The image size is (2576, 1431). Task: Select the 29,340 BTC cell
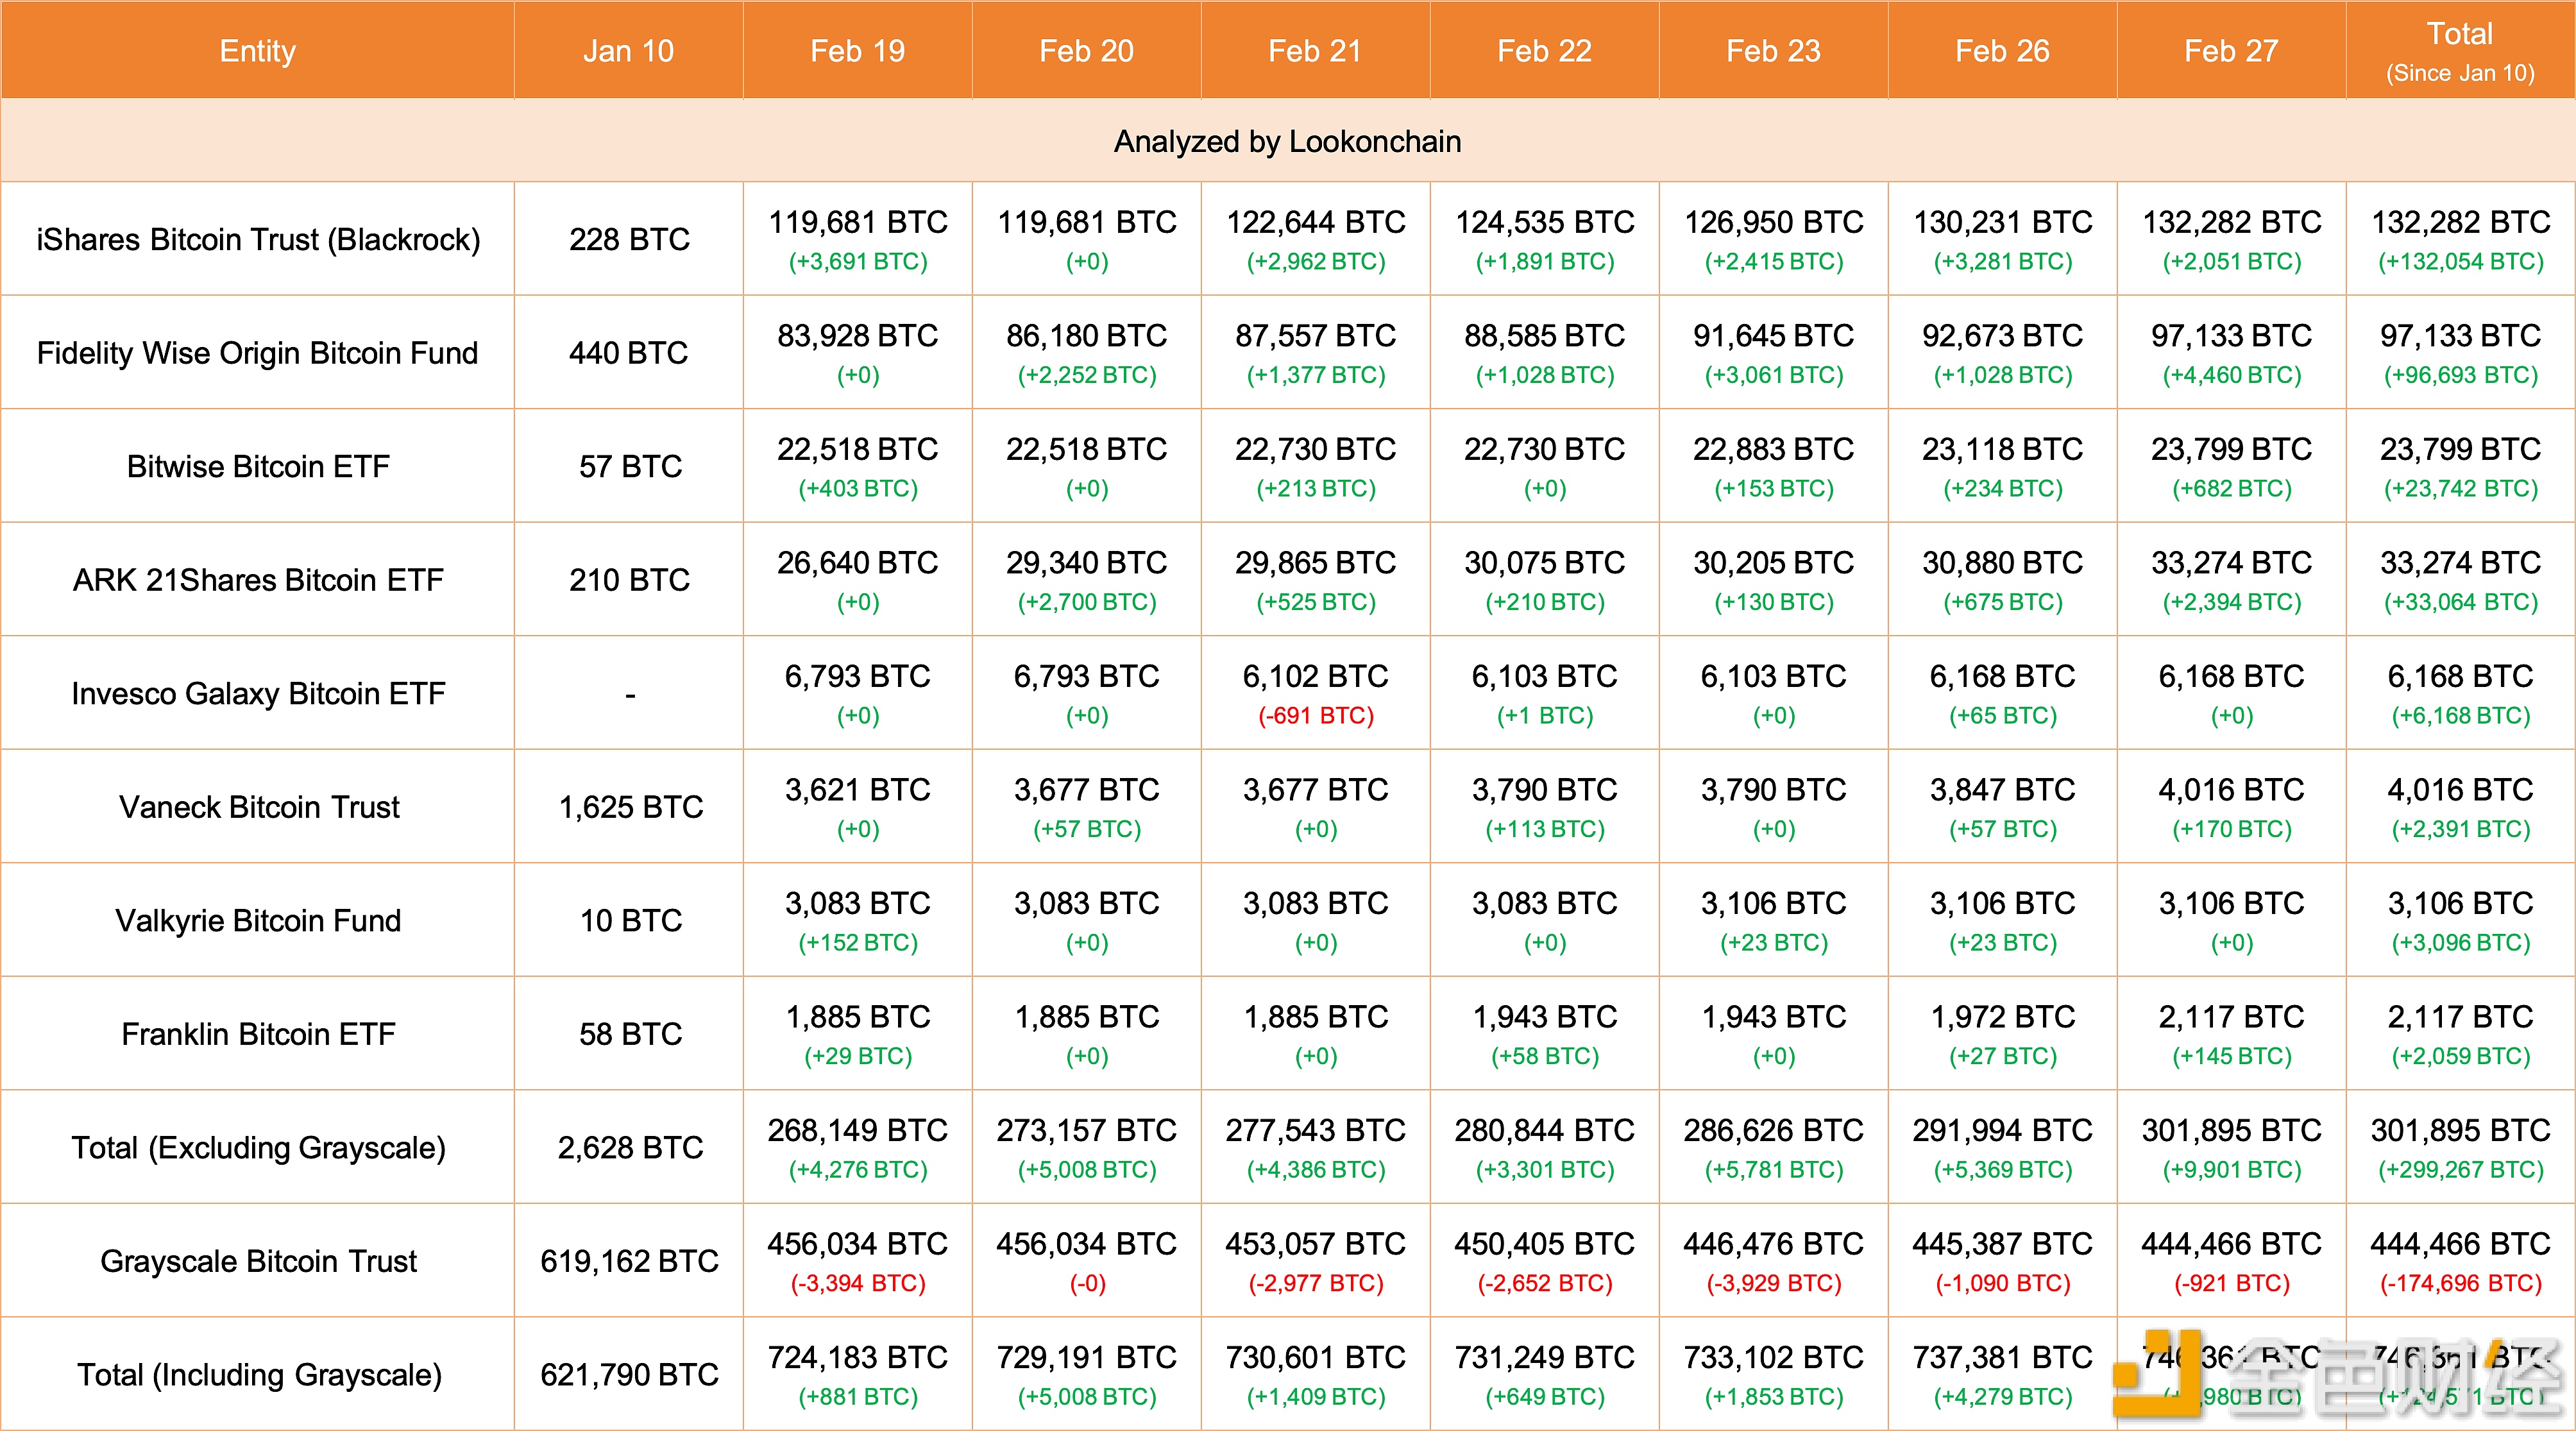click(1087, 562)
